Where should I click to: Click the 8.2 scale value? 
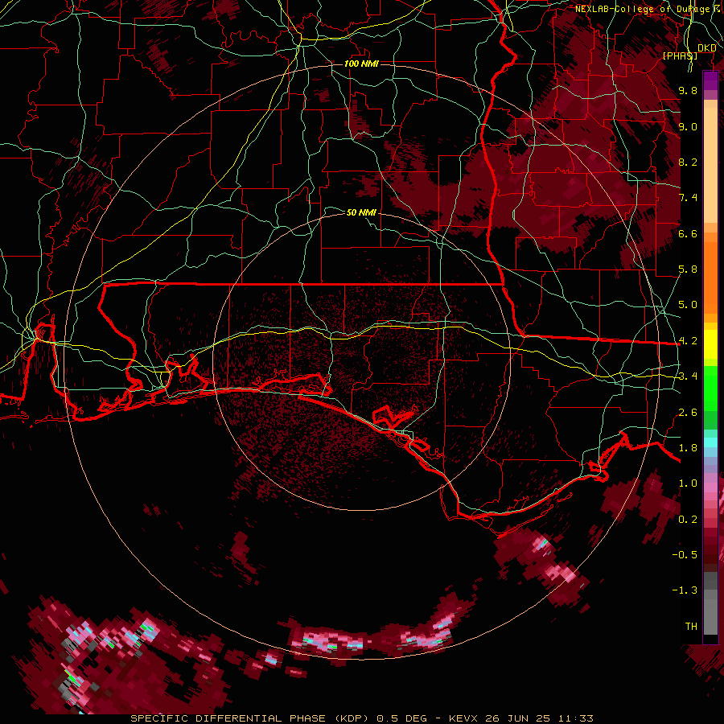point(688,162)
